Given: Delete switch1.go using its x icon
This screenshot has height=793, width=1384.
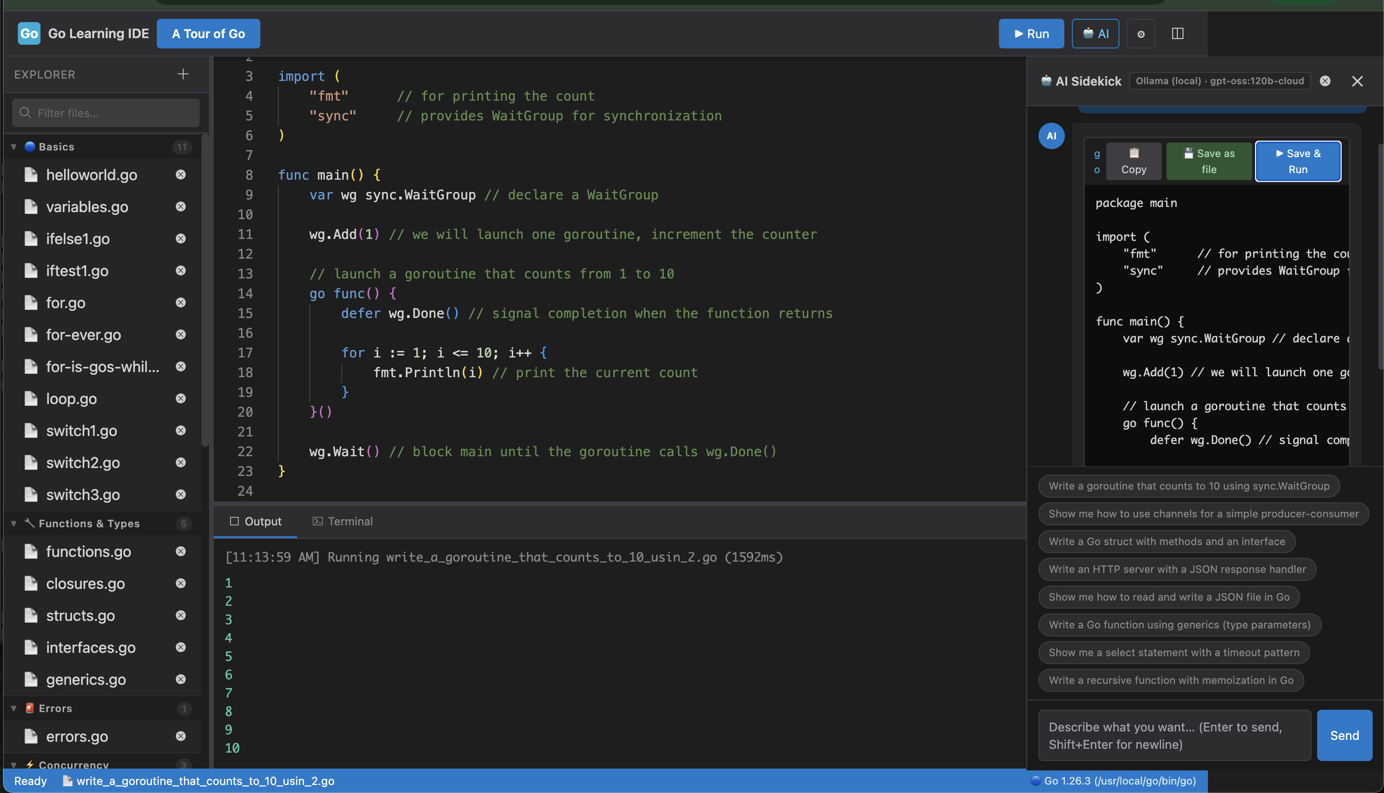Looking at the screenshot, I should tap(181, 430).
